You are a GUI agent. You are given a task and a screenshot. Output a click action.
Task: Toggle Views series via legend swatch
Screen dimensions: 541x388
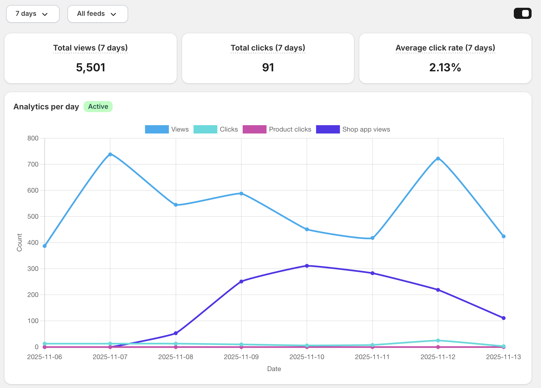[157, 129]
